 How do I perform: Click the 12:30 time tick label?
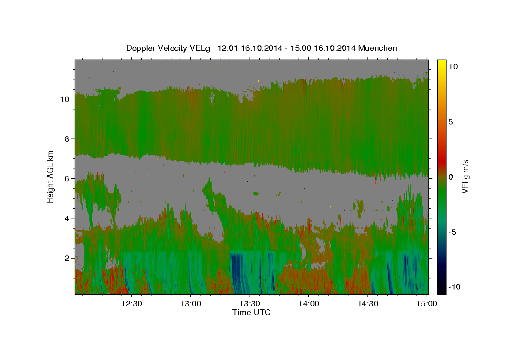(132, 304)
